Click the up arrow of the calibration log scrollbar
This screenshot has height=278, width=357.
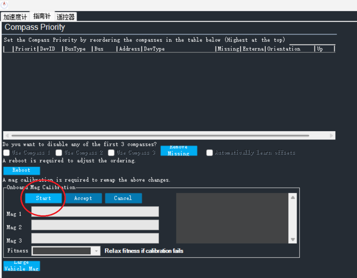293,197
